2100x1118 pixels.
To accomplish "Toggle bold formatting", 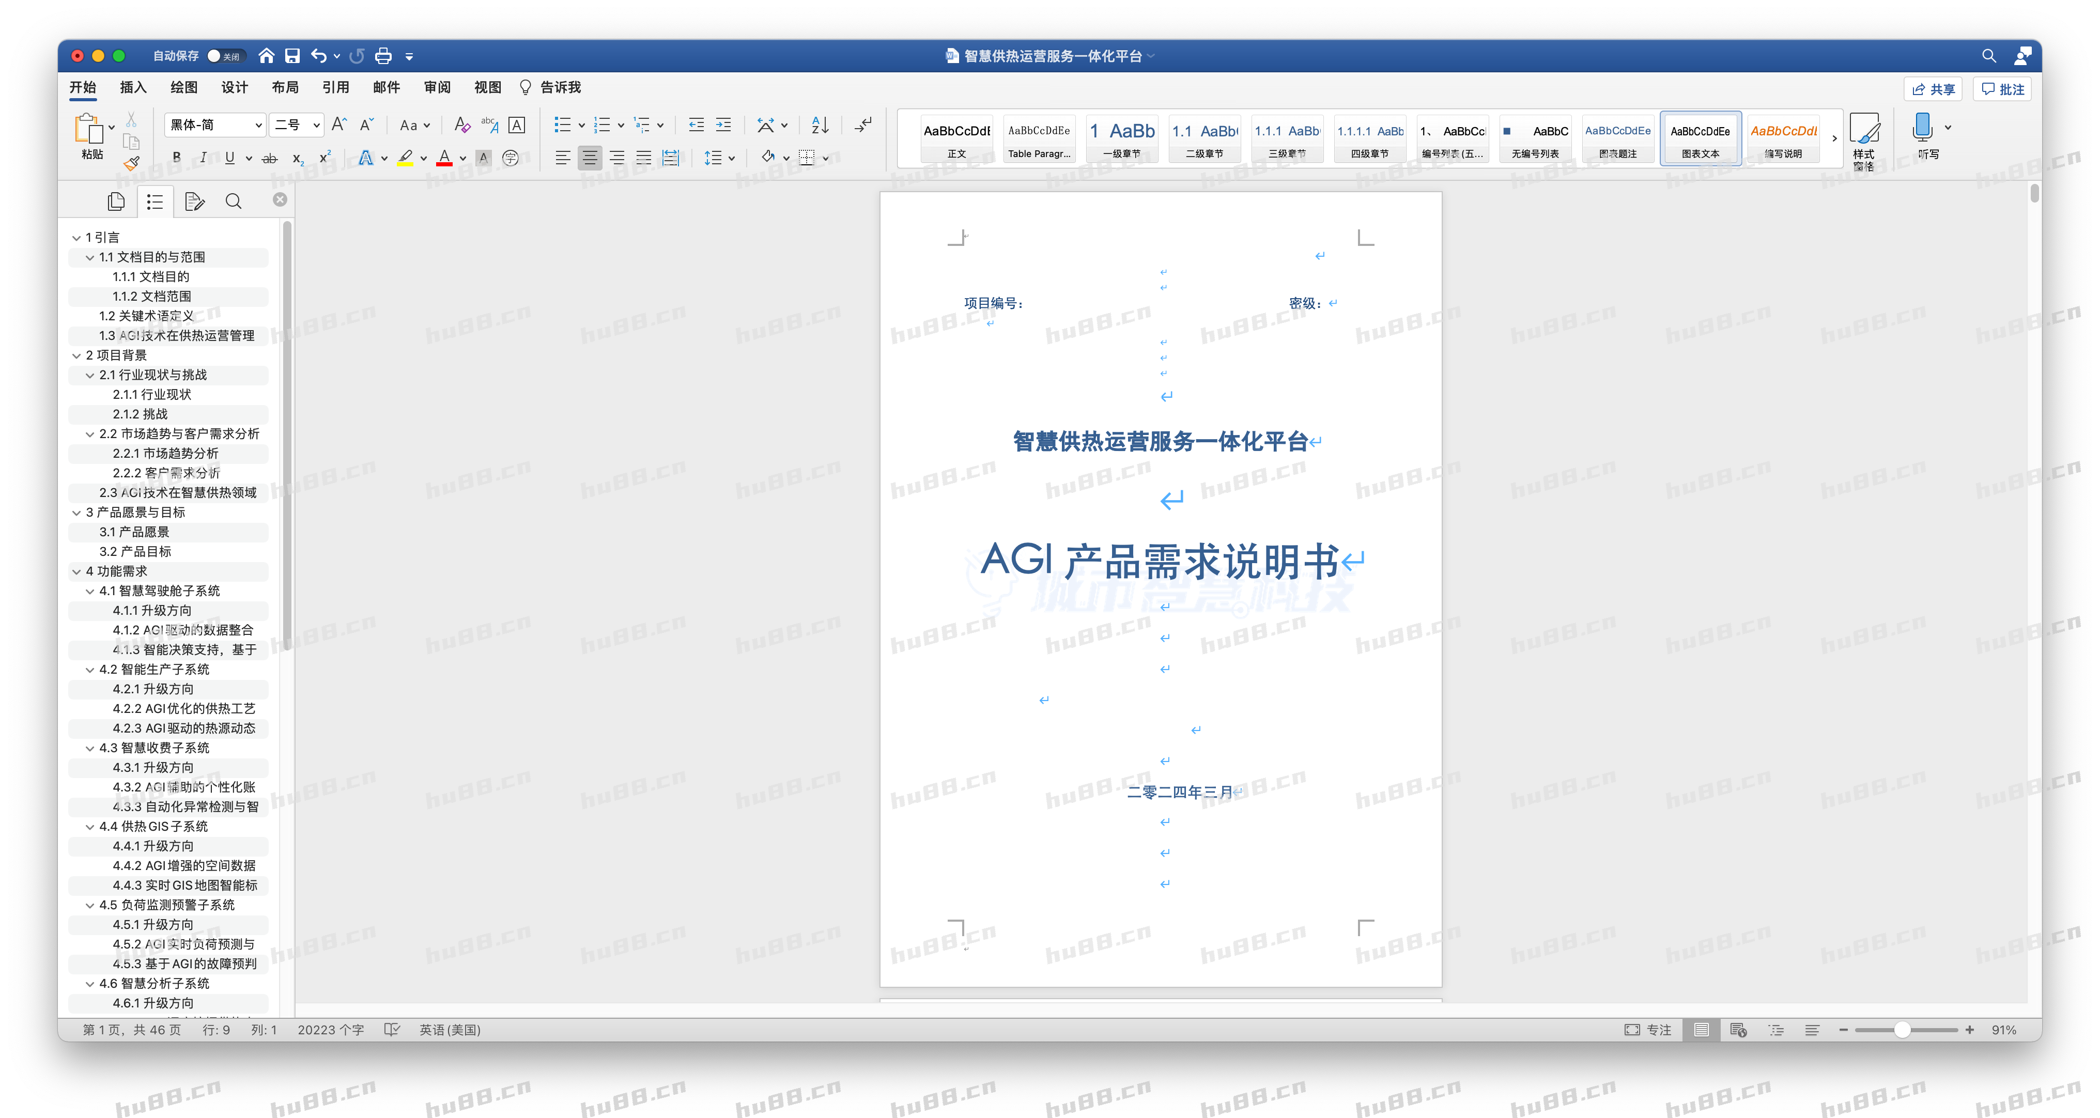I will pyautogui.click(x=176, y=158).
